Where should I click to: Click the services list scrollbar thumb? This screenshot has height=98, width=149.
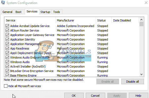pos(141,24)
